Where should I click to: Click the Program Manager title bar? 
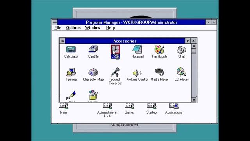(x=131, y=22)
